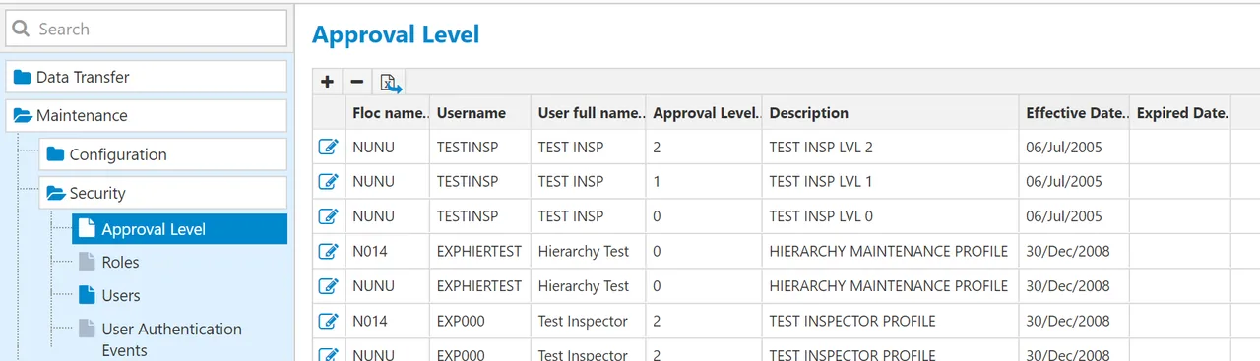Edit the NUNU EXPHIERTEST row

[x=329, y=286]
